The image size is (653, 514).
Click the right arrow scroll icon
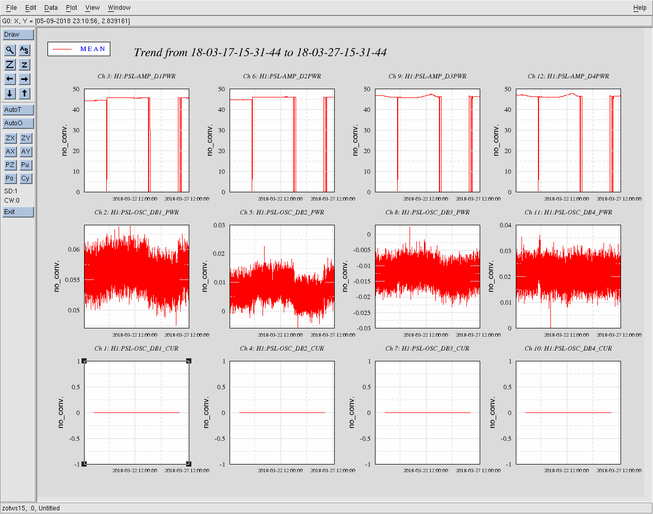point(24,79)
